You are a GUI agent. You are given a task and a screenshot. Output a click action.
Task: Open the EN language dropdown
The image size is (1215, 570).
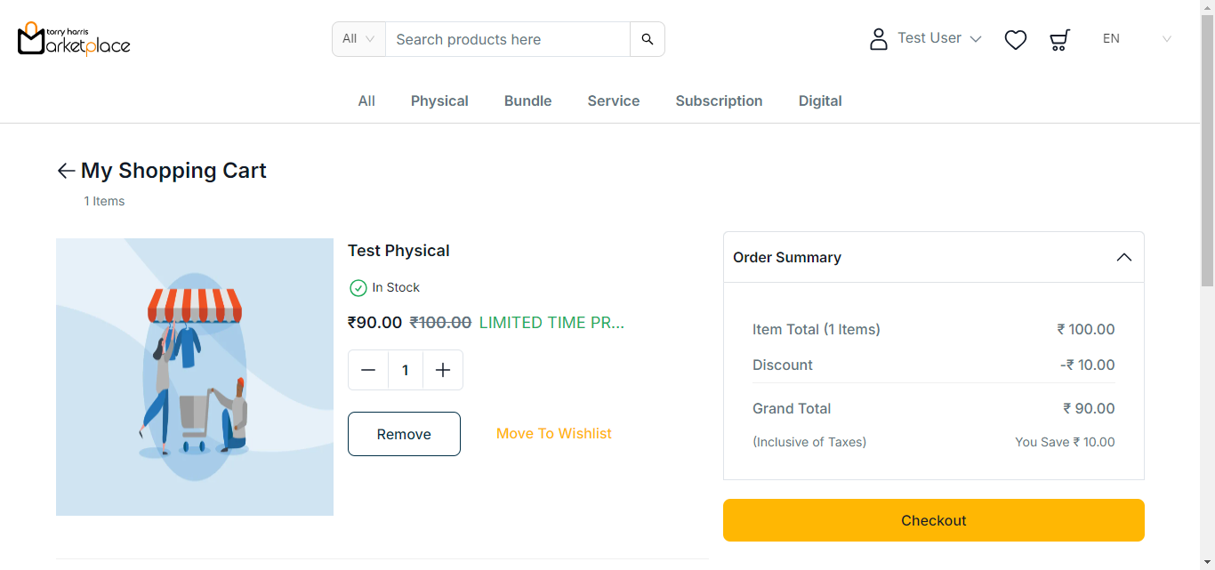1137,39
